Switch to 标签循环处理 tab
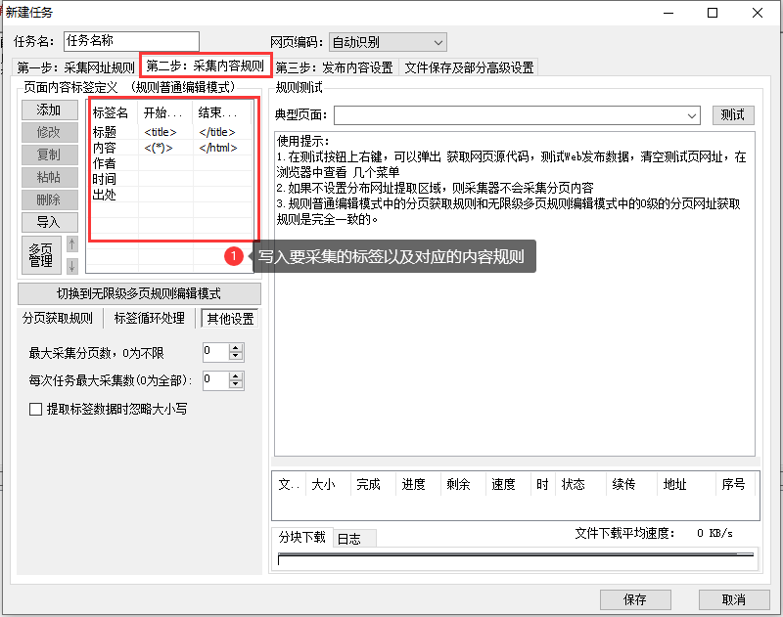This screenshot has width=783, height=617. click(150, 318)
